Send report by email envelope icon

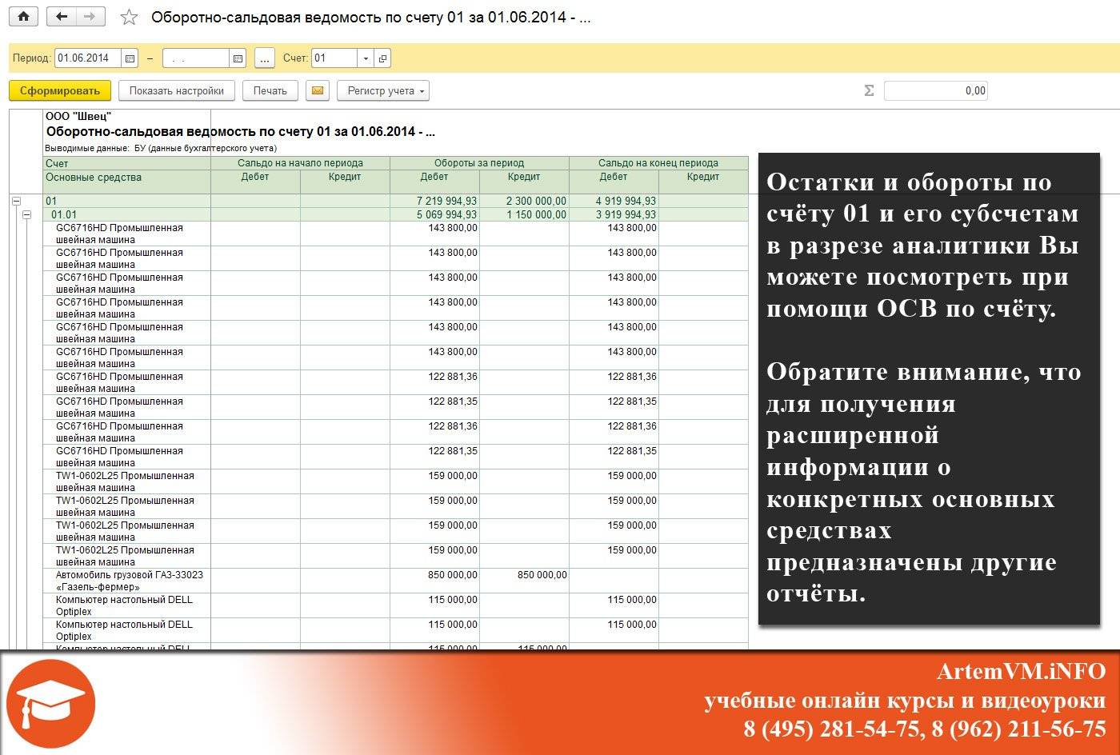pos(318,90)
